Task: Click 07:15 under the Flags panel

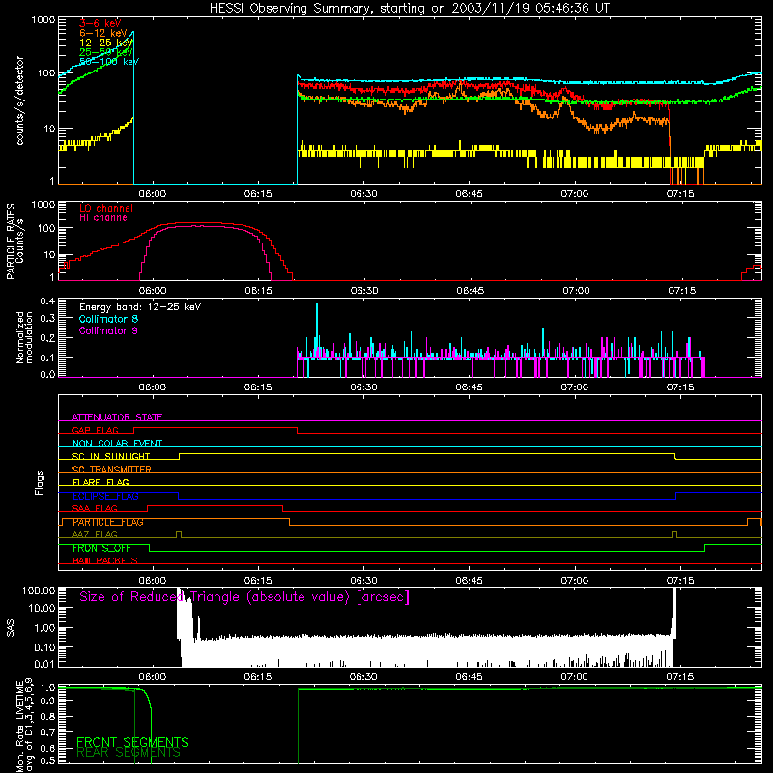Action: click(x=680, y=581)
